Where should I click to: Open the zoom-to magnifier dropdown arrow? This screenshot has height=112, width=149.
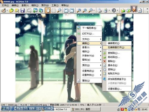94,10
